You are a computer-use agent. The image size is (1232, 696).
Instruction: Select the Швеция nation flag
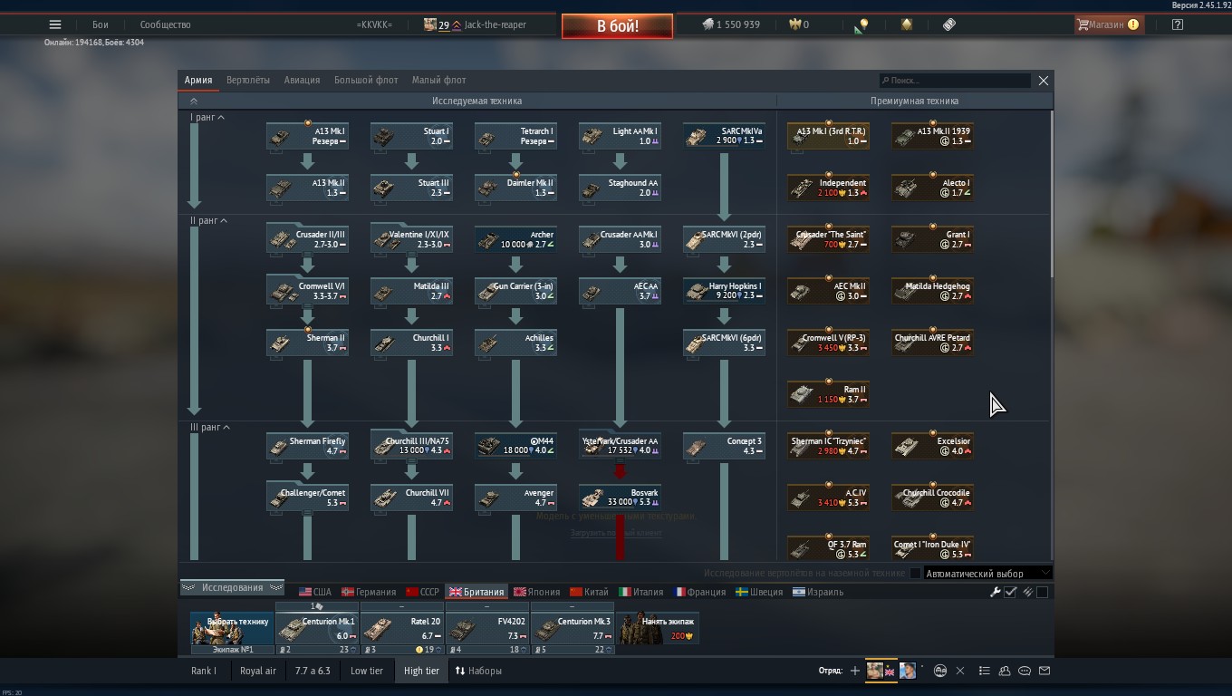pos(759,592)
